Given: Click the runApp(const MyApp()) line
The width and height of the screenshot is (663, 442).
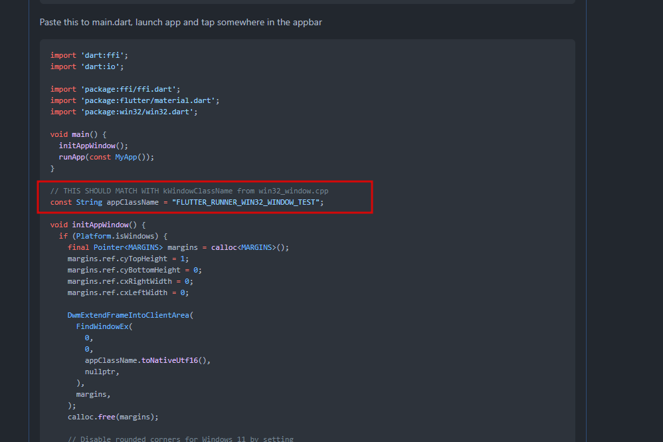Looking at the screenshot, I should tap(106, 156).
